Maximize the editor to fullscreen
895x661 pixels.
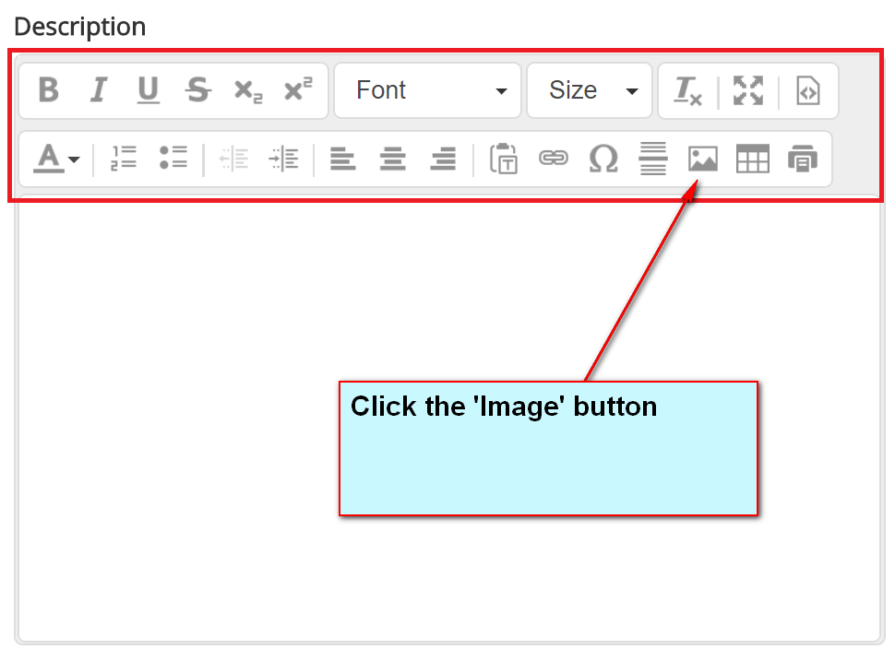pyautogui.click(x=748, y=90)
